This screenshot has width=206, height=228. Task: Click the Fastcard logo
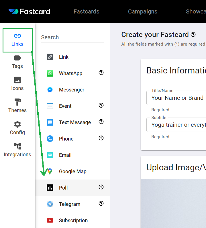[x=29, y=11]
